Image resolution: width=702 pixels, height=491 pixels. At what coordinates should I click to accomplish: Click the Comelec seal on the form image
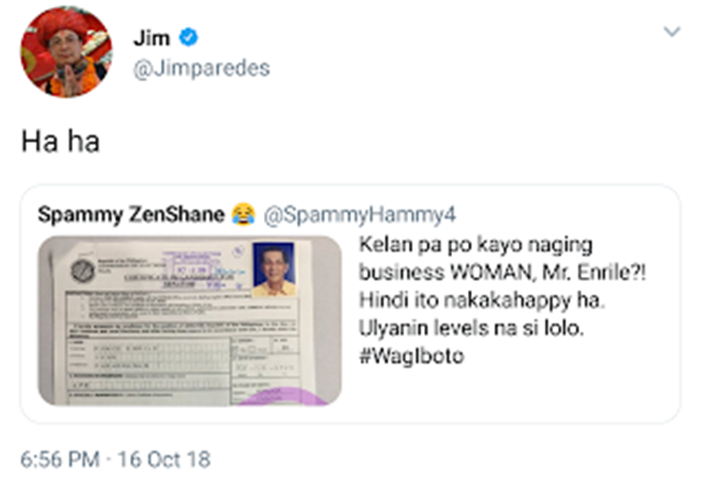(82, 271)
